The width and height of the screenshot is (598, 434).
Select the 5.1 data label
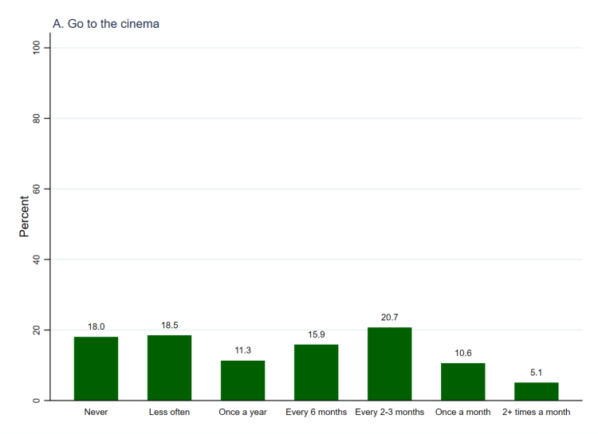coord(536,372)
